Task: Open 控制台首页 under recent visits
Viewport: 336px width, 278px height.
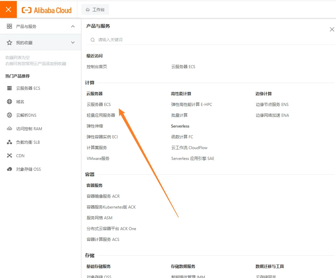Action: [96, 67]
